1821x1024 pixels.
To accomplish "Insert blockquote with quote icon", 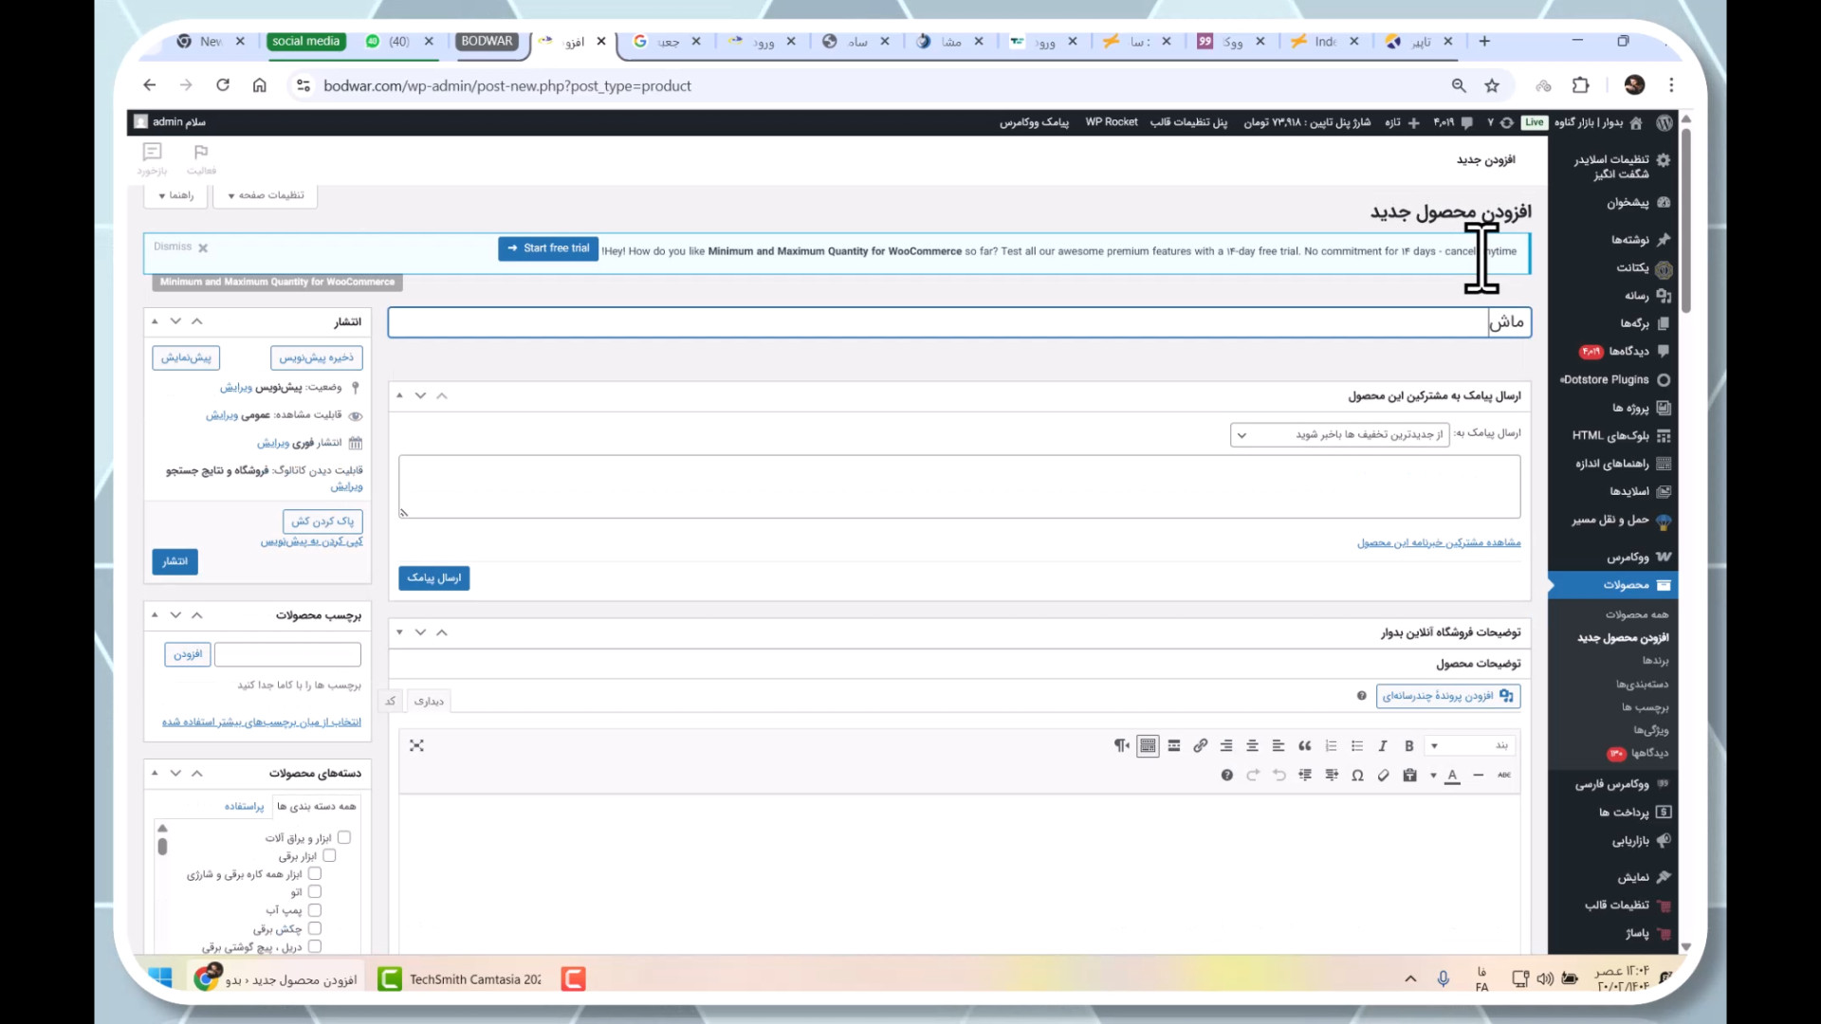I will pos(1304,746).
